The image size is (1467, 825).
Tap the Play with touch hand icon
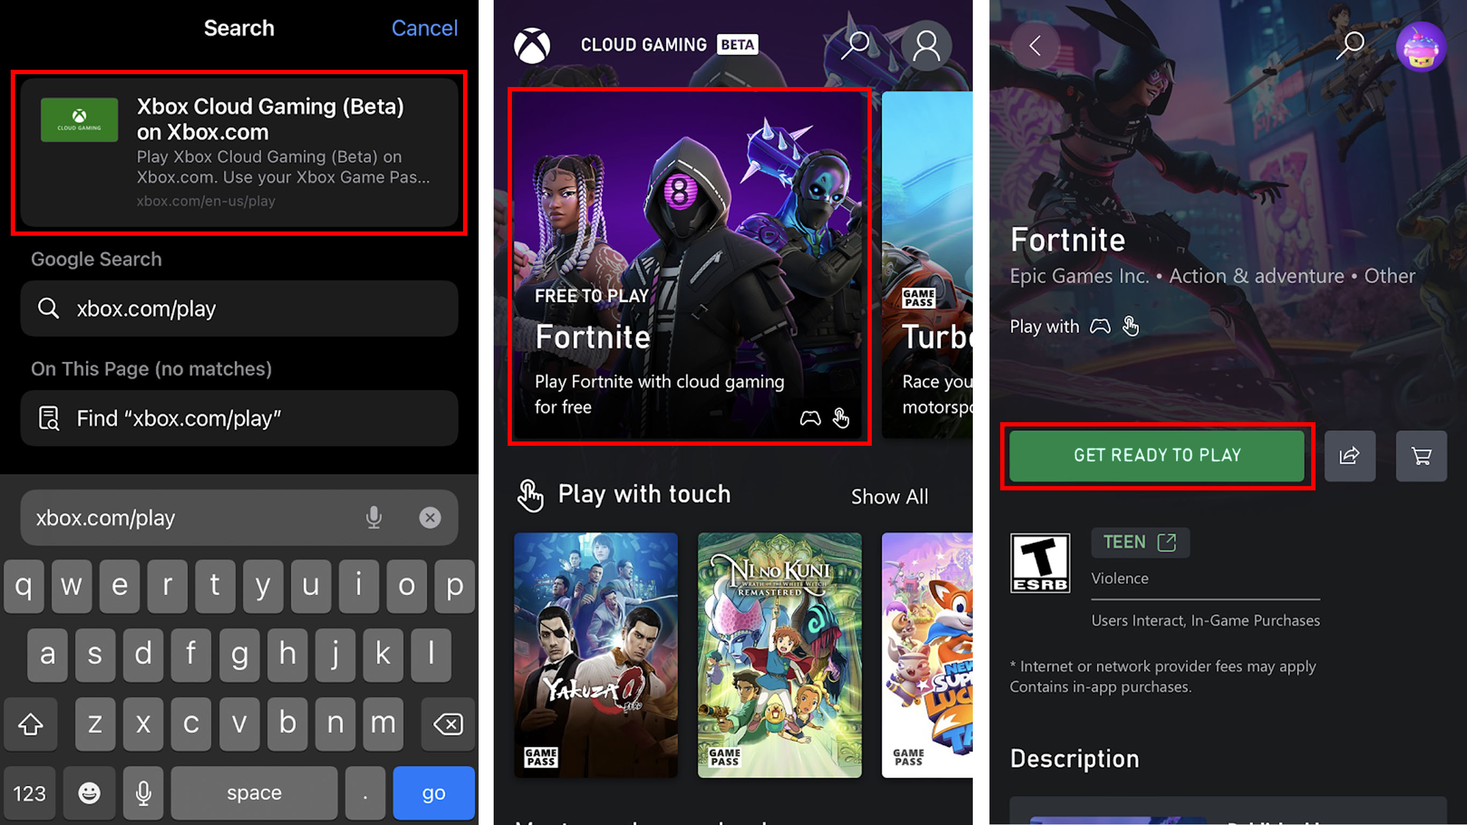pos(530,495)
